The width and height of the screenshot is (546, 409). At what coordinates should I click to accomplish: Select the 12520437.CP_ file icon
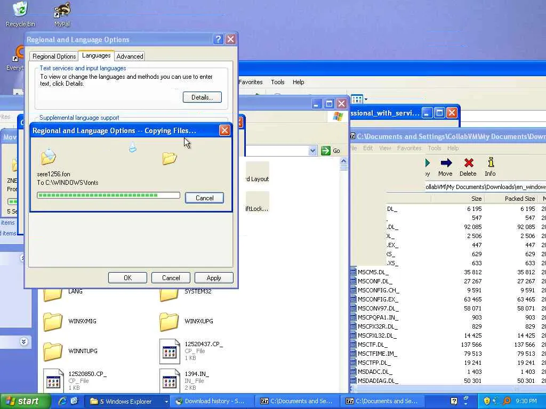pyautogui.click(x=170, y=351)
